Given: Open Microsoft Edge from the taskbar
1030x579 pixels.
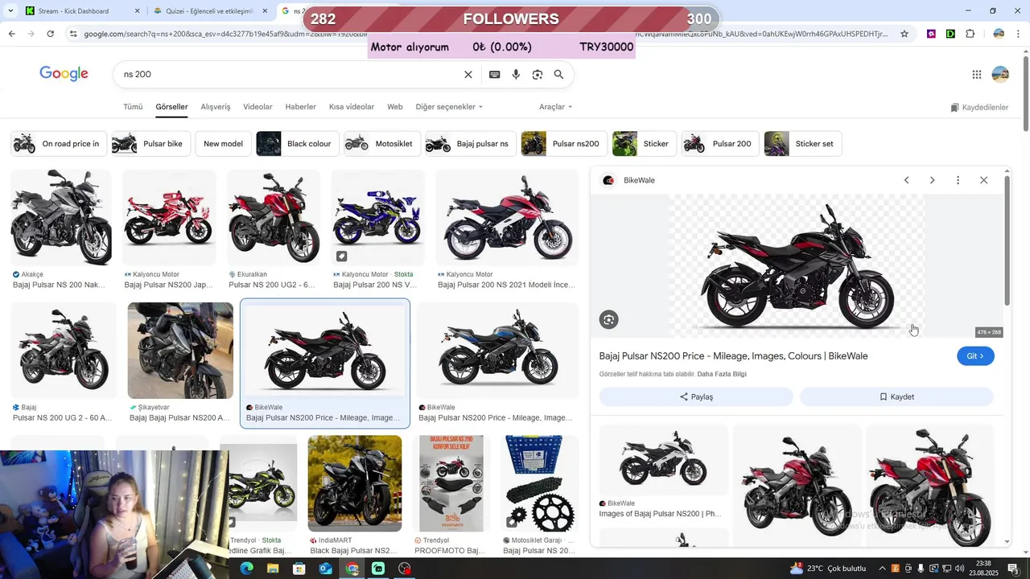Looking at the screenshot, I should tap(246, 569).
